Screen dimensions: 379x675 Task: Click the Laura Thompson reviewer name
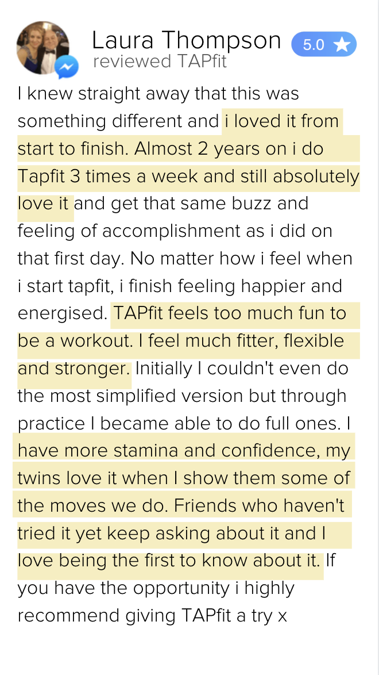(x=187, y=40)
